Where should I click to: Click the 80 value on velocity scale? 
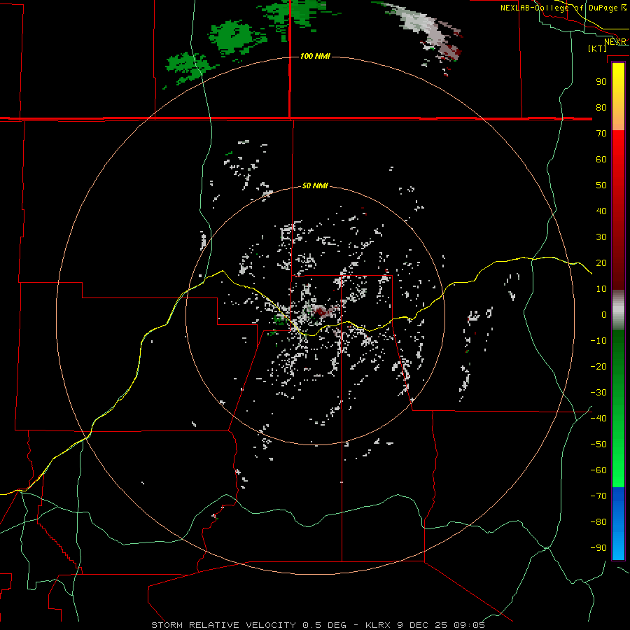coord(601,107)
